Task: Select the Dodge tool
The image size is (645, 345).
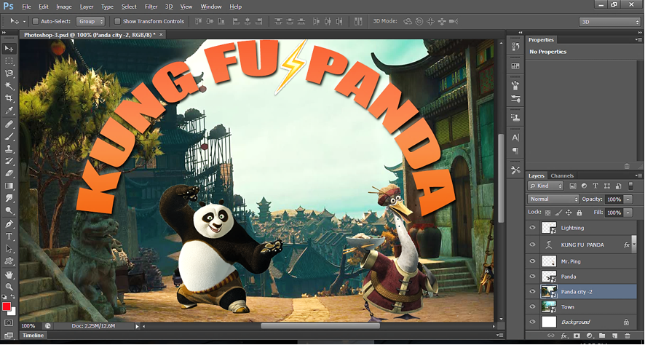Action: tap(9, 210)
